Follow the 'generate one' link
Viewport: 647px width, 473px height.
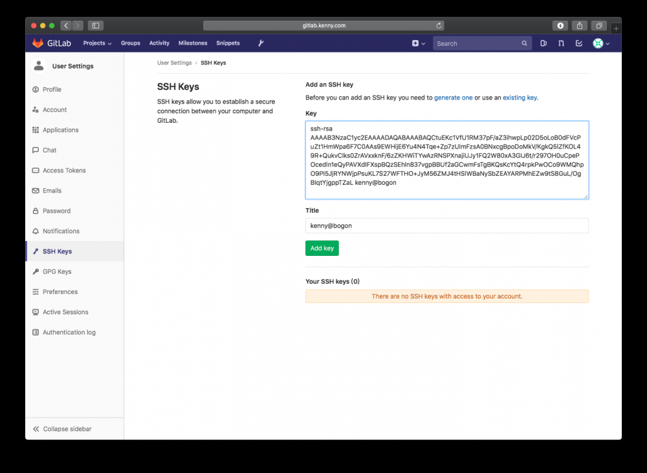(453, 98)
